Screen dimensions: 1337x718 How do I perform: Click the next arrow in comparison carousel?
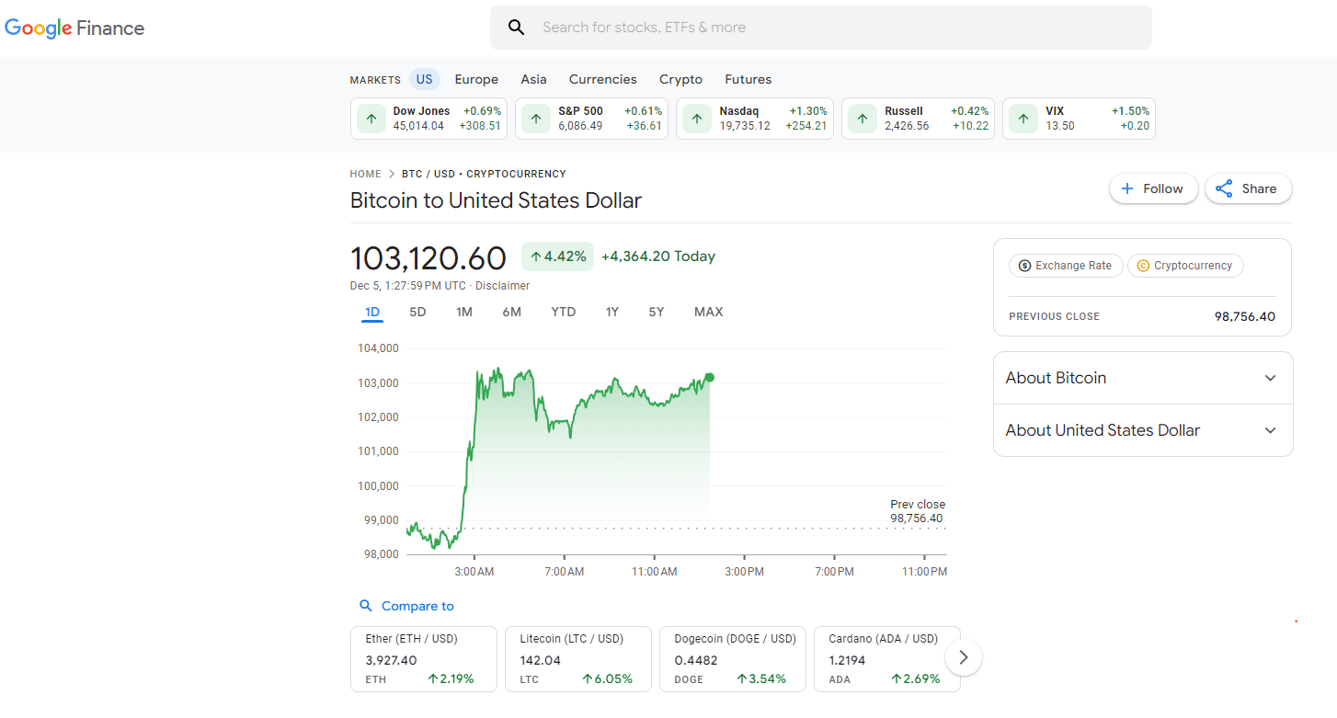coord(964,657)
